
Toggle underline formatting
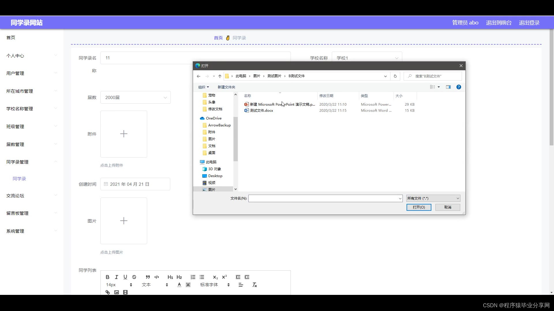[125, 277]
